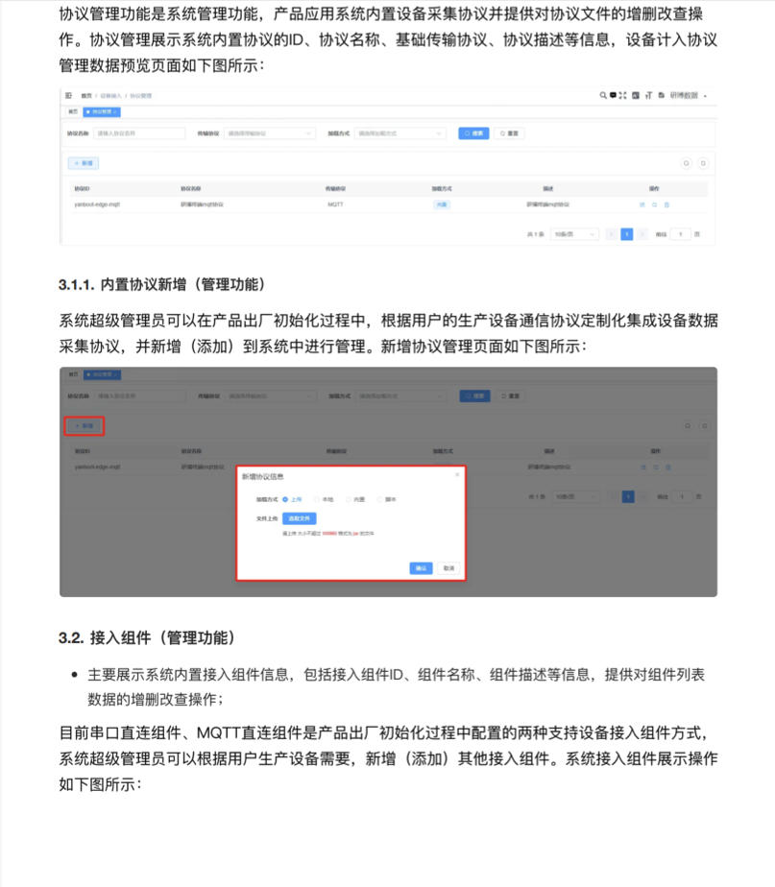Switch to the 首页 tab in upper screenshot
The height and width of the screenshot is (887, 775).
pyautogui.click(x=73, y=112)
